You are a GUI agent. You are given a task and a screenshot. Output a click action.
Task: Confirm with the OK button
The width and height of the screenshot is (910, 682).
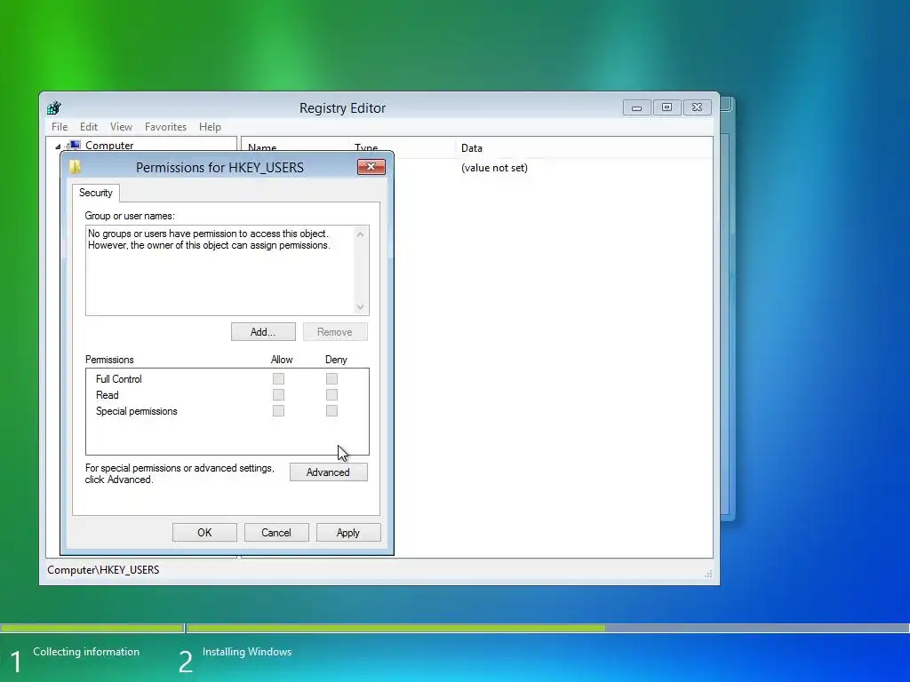tap(204, 533)
